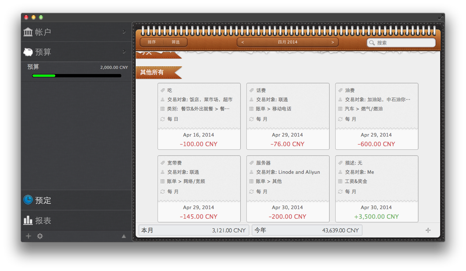Click the tag icon on 吃 card
The width and height of the screenshot is (466, 271).
[163, 90]
